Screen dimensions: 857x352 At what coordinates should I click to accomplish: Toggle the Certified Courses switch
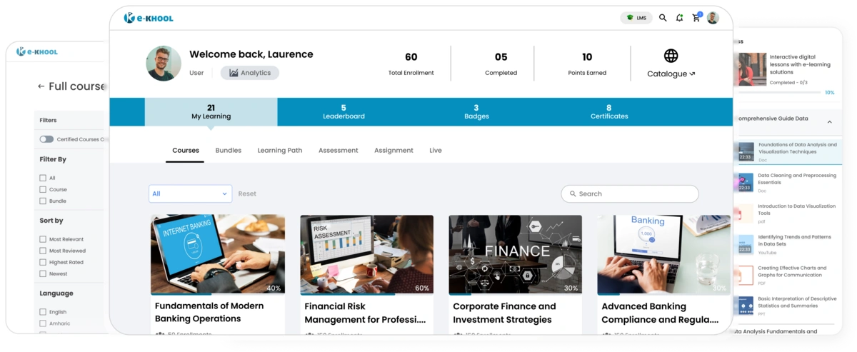click(46, 139)
